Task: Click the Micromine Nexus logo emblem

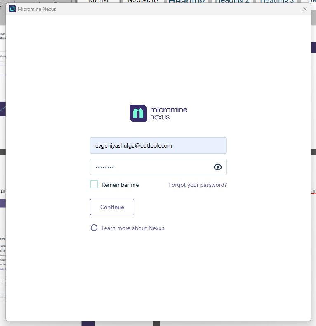Action: (138, 113)
